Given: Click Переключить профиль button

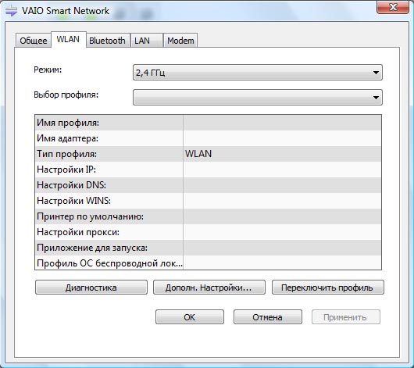Looking at the screenshot, I should coord(327,288).
